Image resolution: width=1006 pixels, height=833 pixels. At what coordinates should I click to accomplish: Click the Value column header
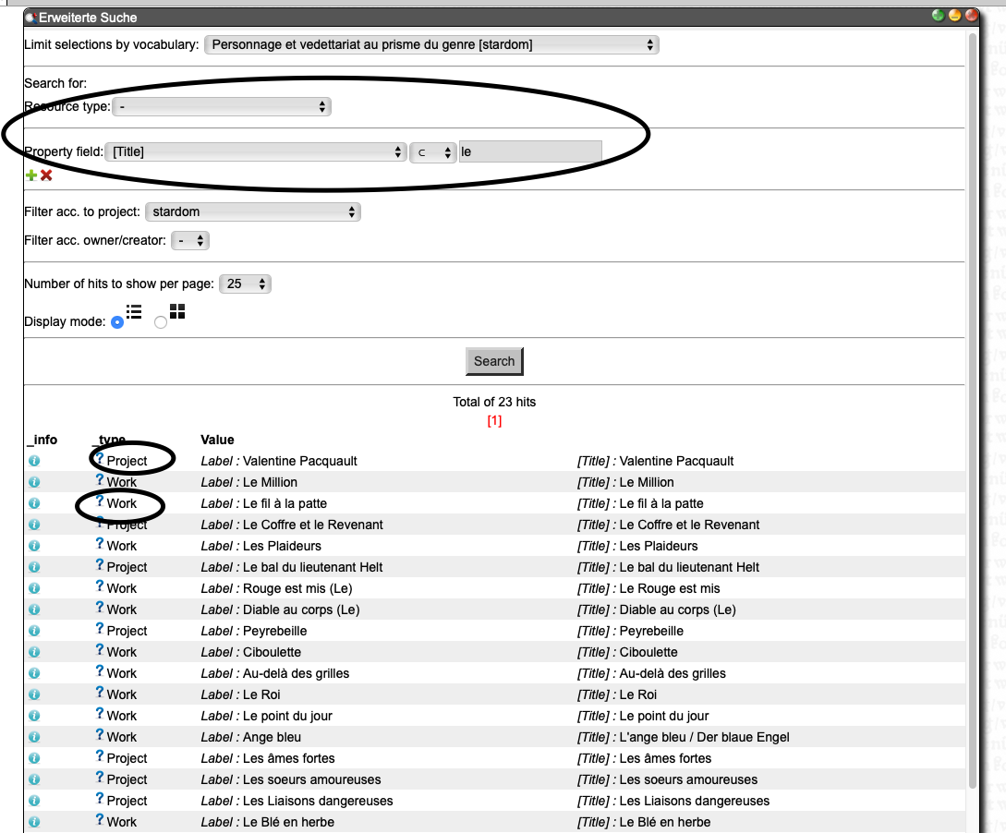[x=217, y=440]
